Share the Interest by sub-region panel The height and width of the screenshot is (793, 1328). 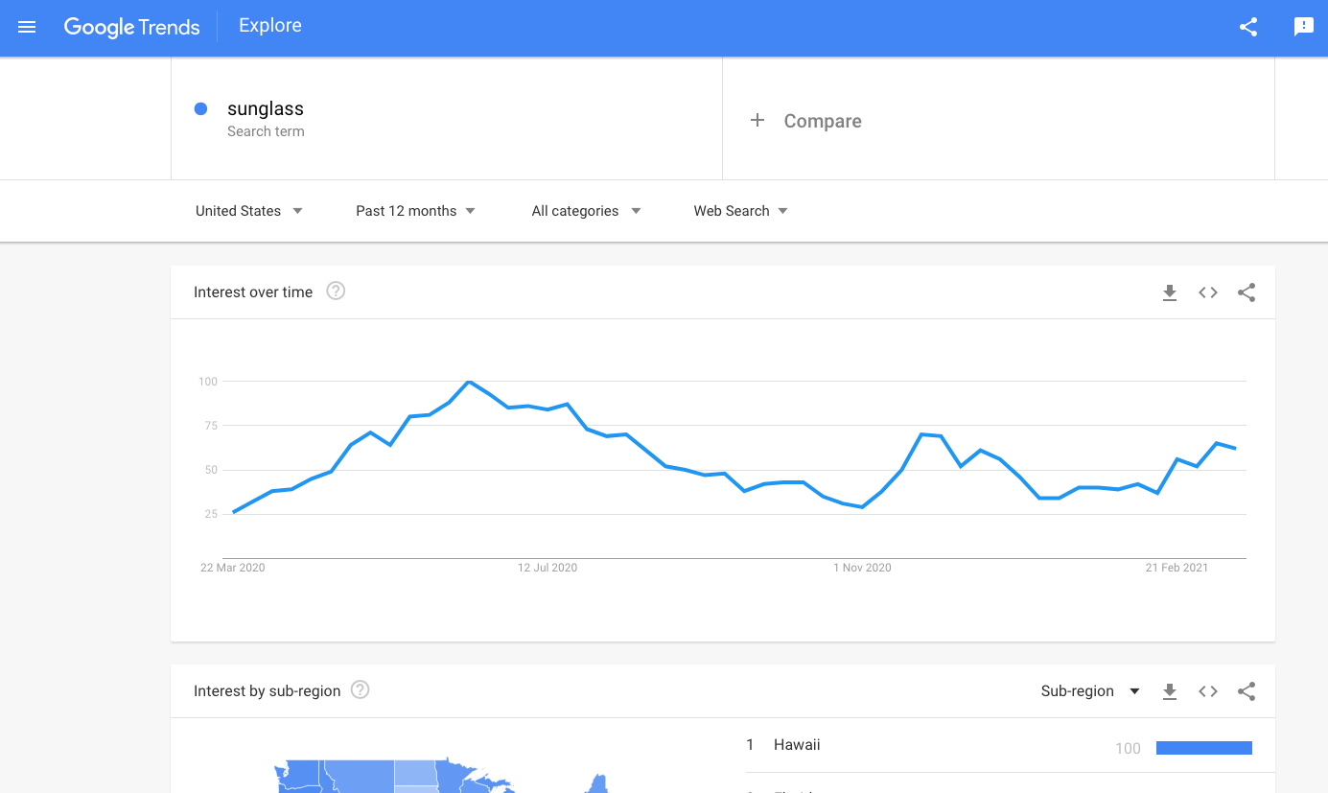(x=1246, y=690)
